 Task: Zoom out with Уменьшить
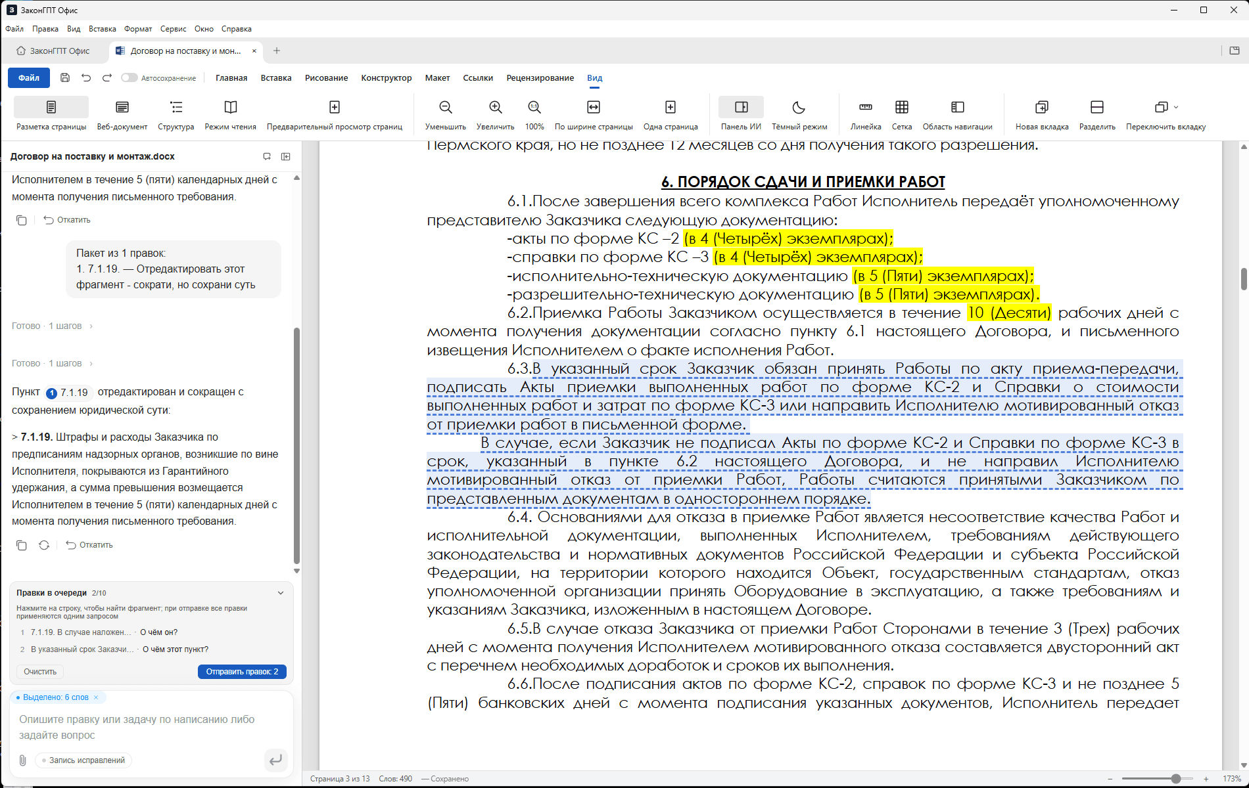point(446,114)
